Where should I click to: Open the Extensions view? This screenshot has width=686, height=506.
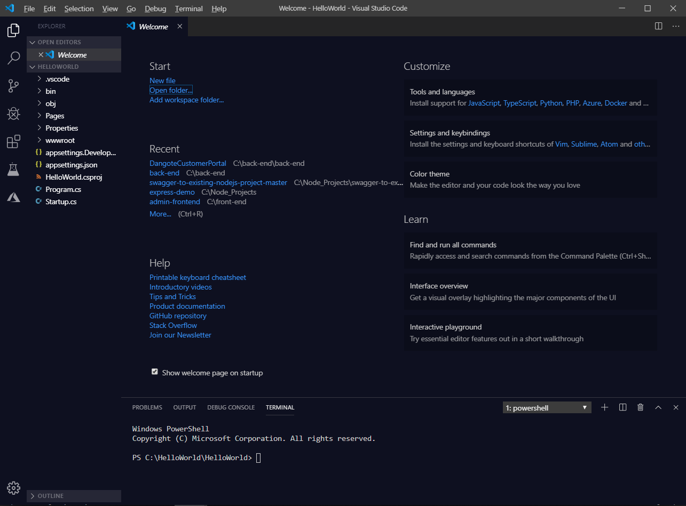(x=13, y=141)
